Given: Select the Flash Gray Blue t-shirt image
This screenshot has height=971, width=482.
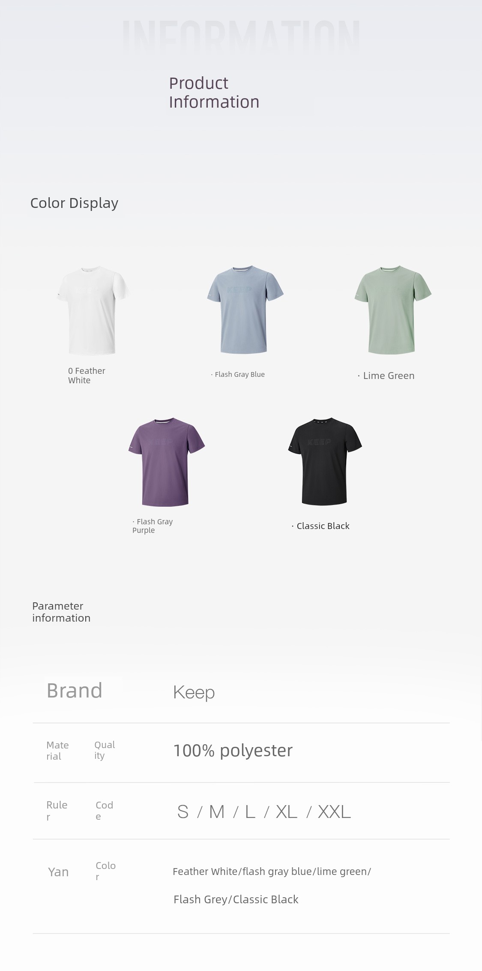Looking at the screenshot, I should [245, 310].
